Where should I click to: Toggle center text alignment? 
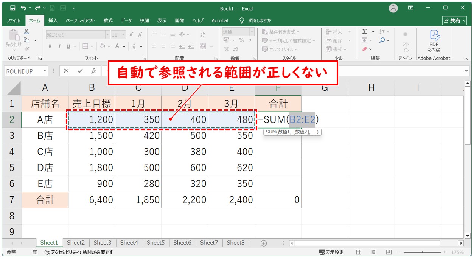(x=163, y=46)
